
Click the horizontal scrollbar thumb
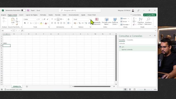pos(92,86)
